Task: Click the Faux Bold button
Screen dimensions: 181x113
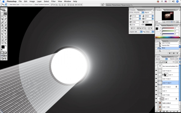Action: pos(132,28)
